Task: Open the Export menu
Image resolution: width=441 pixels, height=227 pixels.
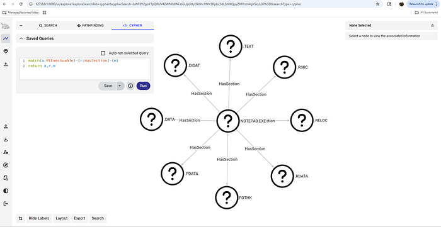Action: [x=79, y=218]
